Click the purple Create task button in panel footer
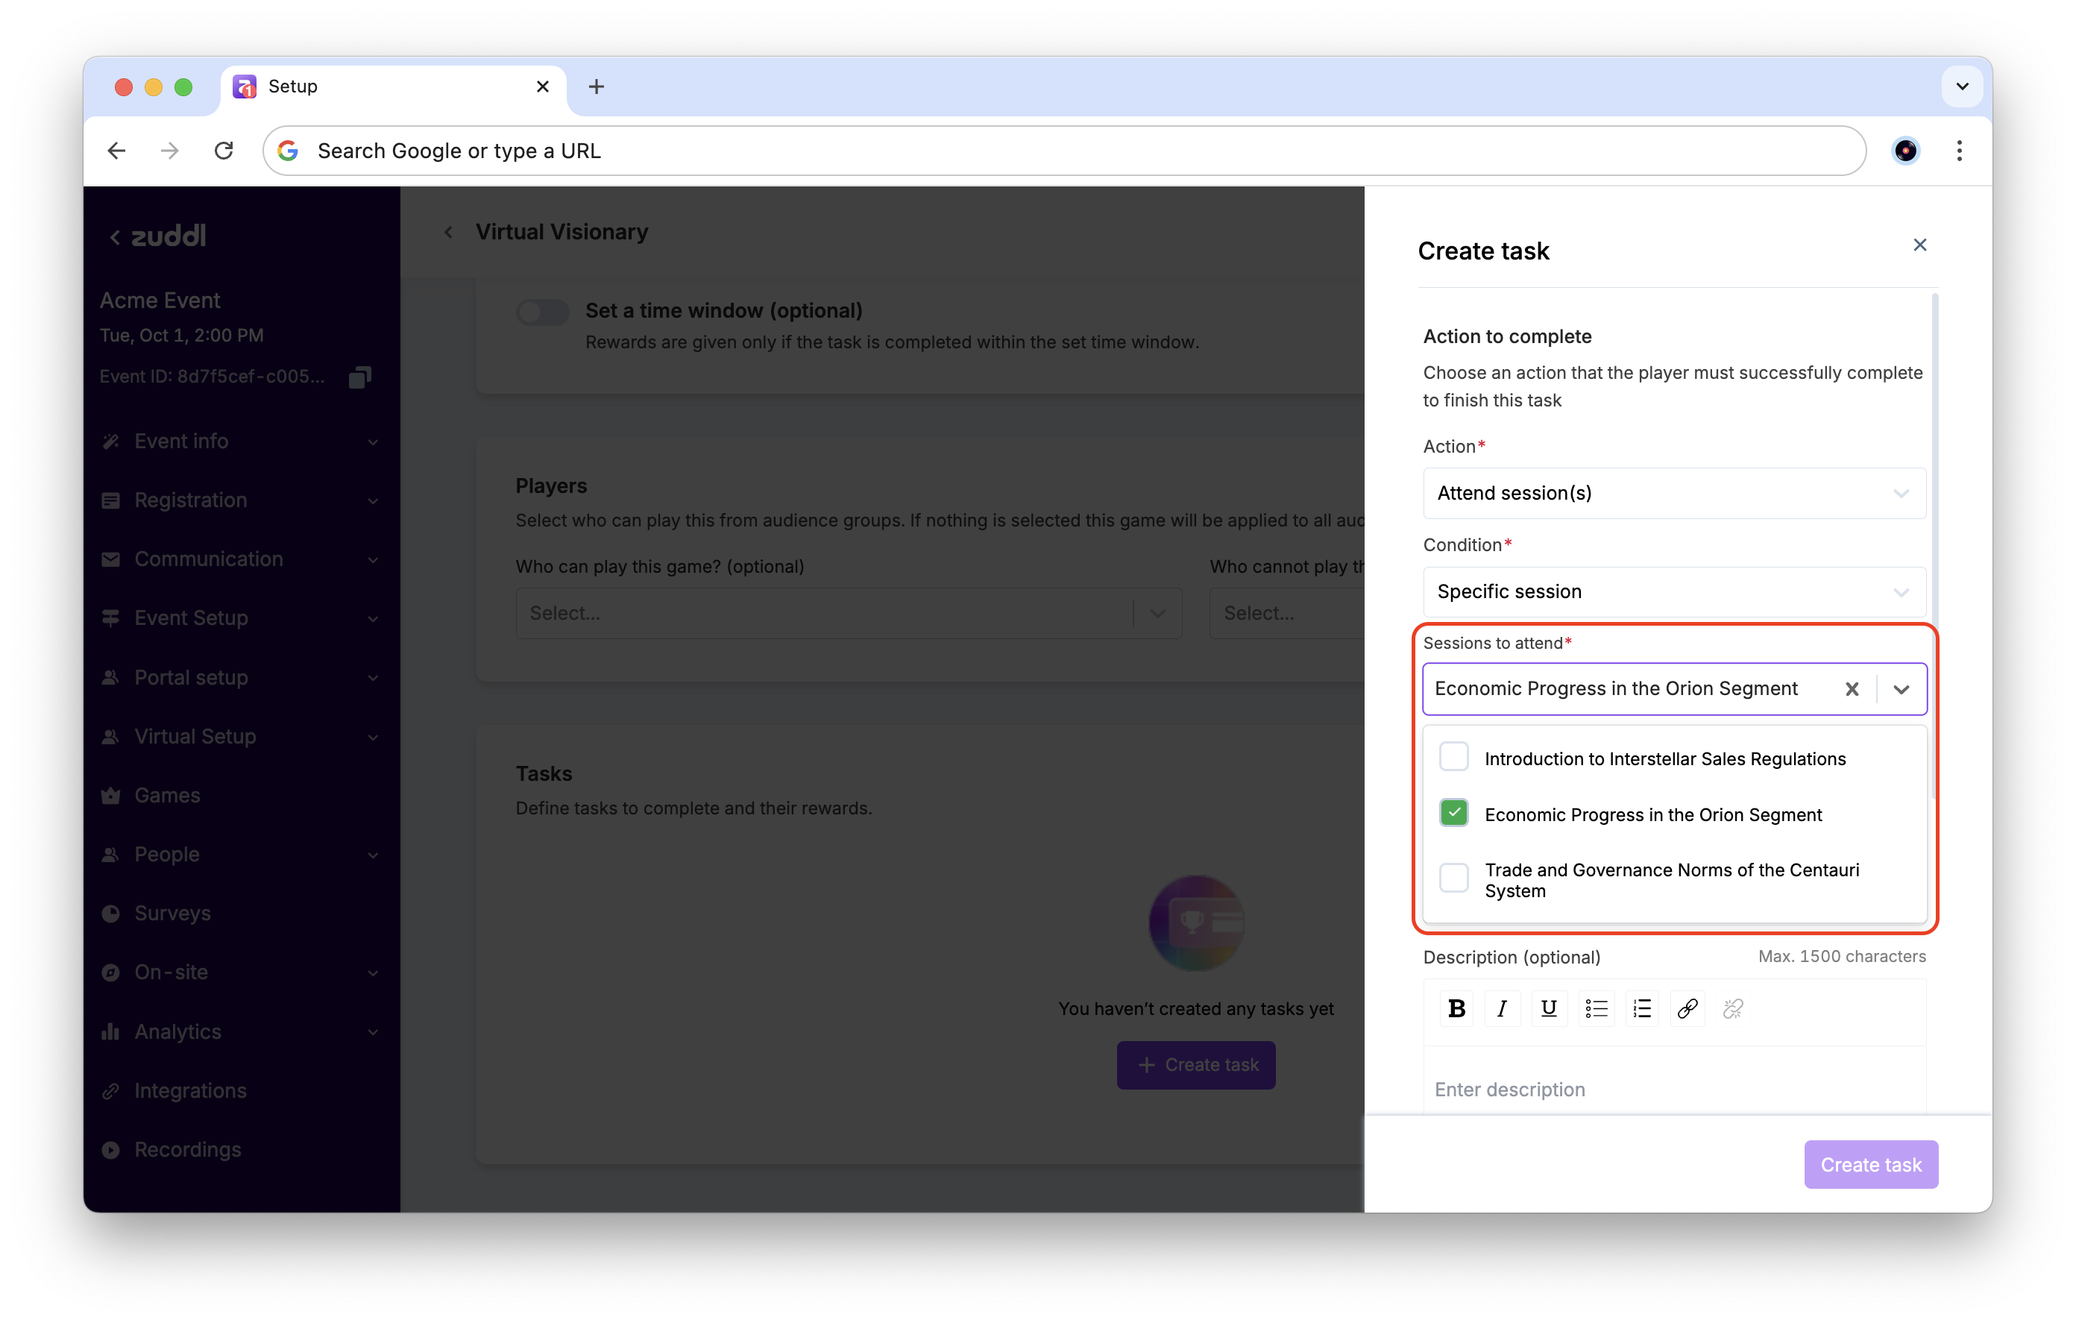Screen dimensions: 2076x1323 1870,1164
